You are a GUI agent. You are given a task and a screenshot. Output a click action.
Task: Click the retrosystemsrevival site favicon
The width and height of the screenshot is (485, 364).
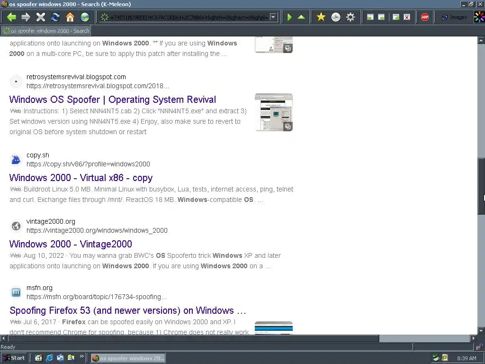(16, 82)
